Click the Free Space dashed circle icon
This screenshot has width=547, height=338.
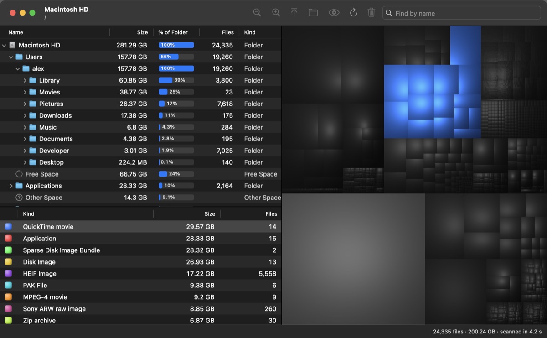pyautogui.click(x=19, y=174)
